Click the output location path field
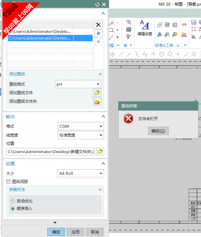The width and height of the screenshot is (201, 237). pyautogui.click(x=51, y=152)
